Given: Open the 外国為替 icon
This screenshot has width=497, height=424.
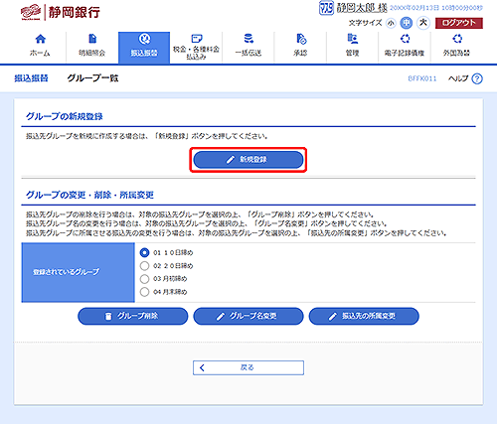Looking at the screenshot, I should 457,39.
